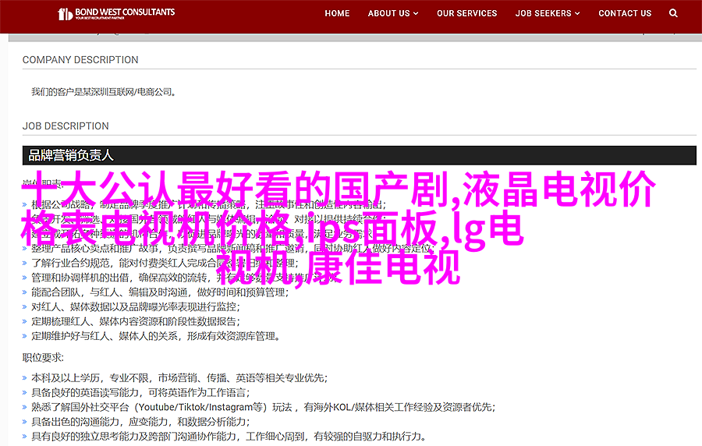
Task: Click the line 对红人、媒体数据以及品牌曝光率
Action: (136, 307)
